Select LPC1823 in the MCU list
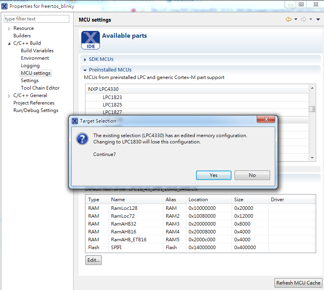The image size is (324, 290). coord(197,97)
